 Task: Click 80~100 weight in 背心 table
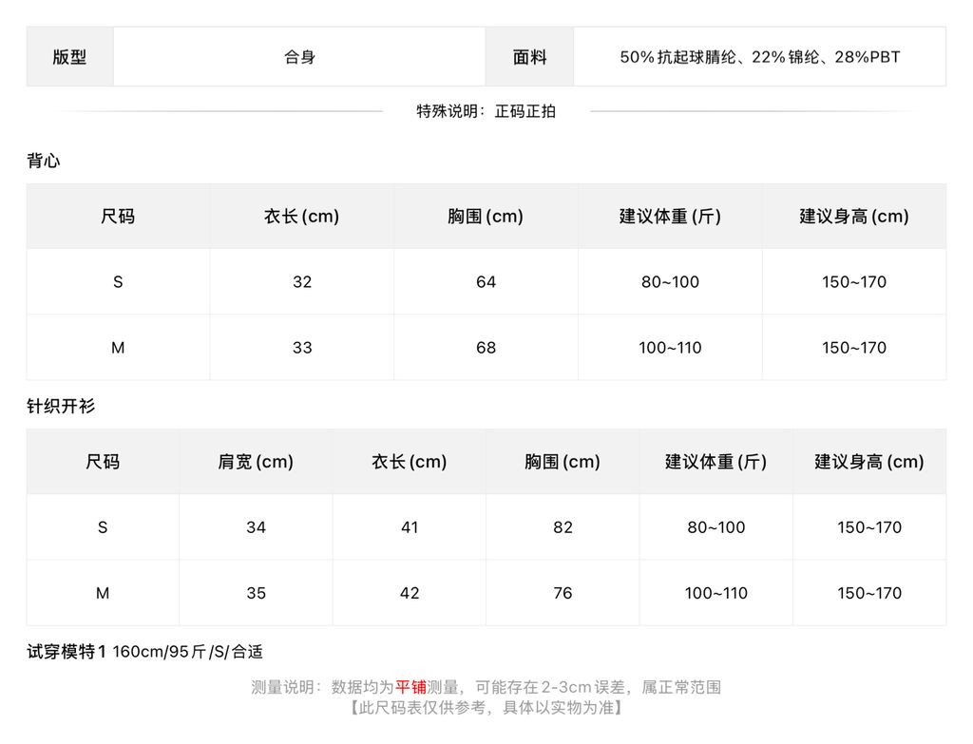click(x=670, y=281)
